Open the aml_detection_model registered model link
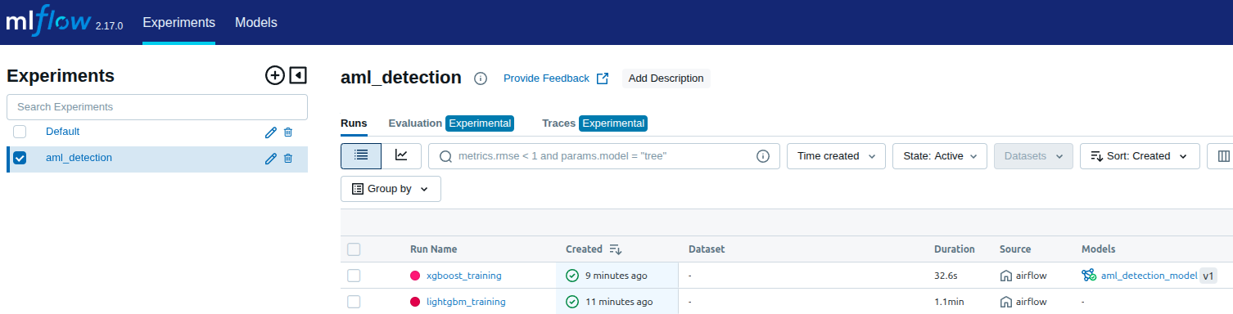This screenshot has height=314, width=1233. click(x=1149, y=276)
